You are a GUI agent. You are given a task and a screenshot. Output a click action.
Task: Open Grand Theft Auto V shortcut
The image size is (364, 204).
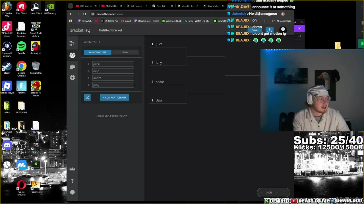[36, 29]
